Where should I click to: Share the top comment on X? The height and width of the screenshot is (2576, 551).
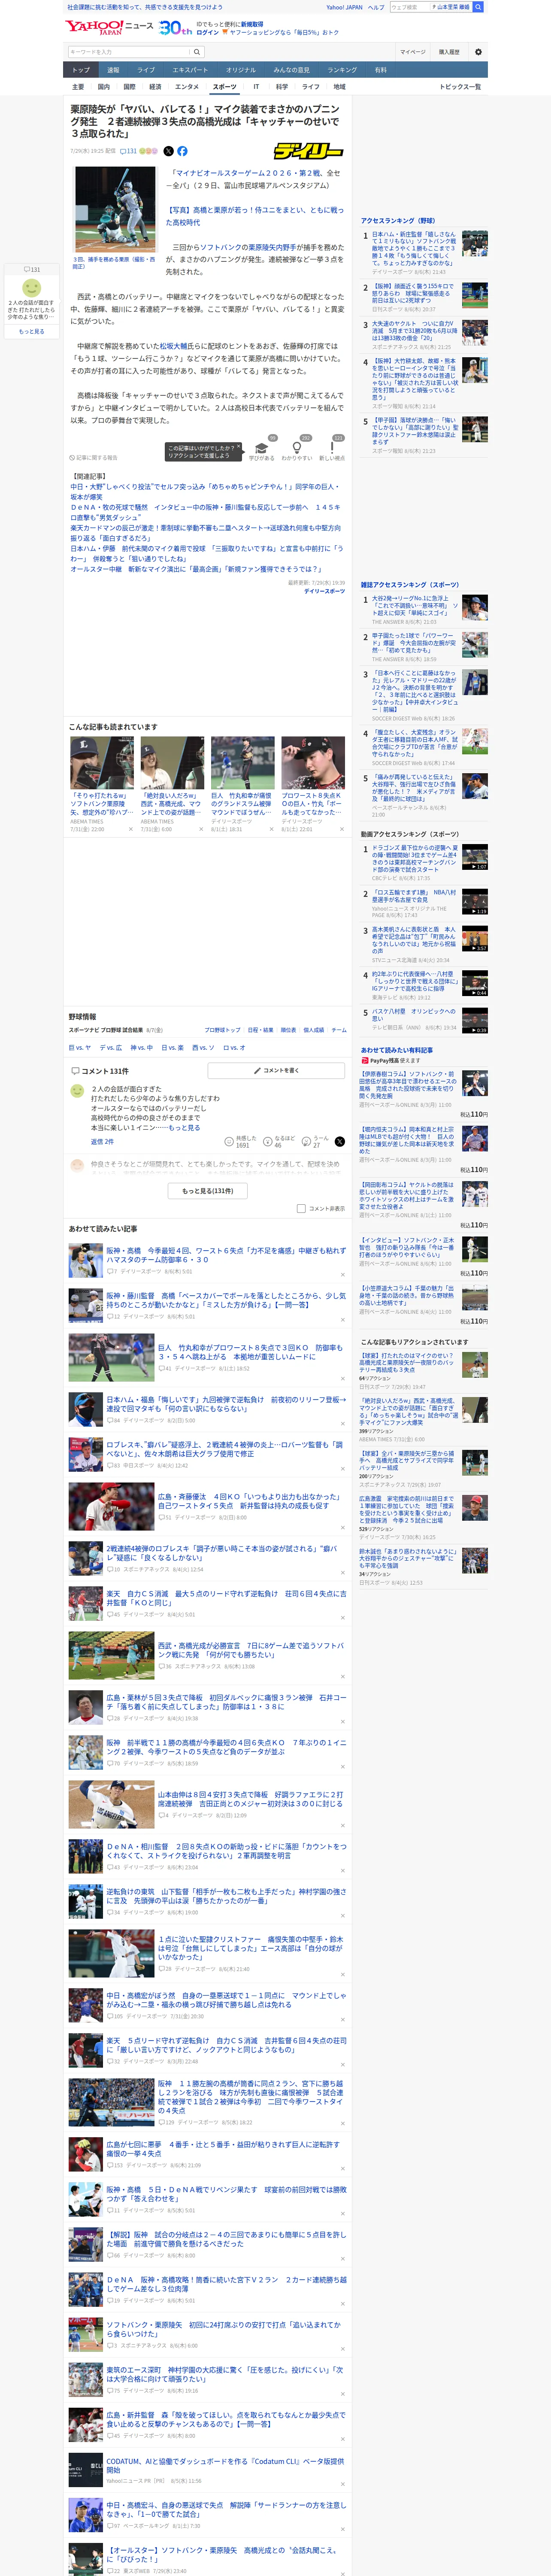click(x=340, y=1141)
